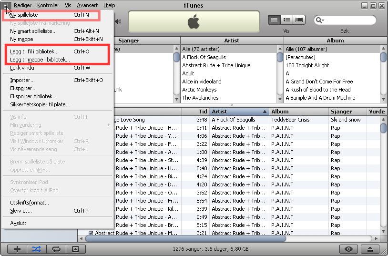Choose Utskriftsformat...
The height and width of the screenshot is (256, 388).
(x=57, y=203)
